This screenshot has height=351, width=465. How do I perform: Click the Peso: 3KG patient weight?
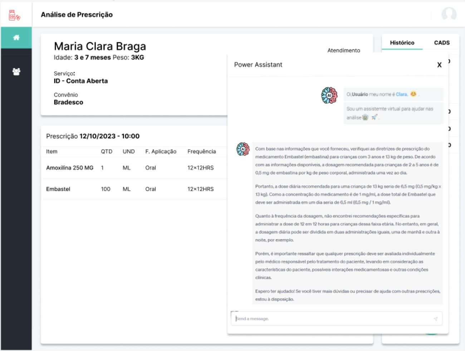(128, 57)
